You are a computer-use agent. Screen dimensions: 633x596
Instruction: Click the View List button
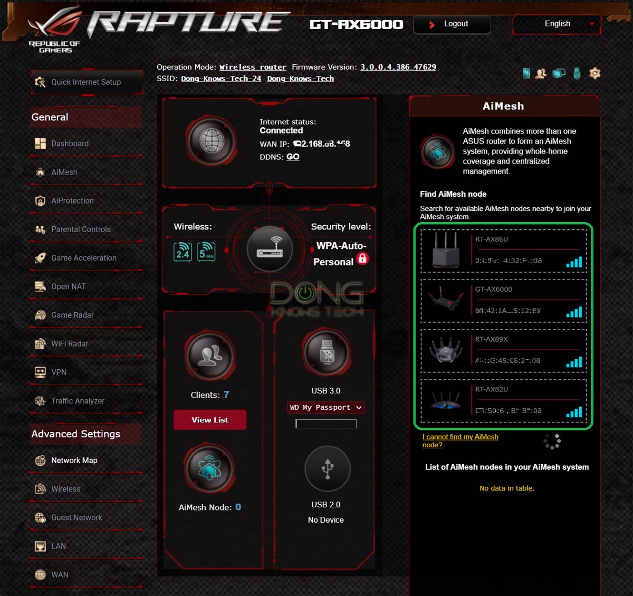[x=209, y=419]
